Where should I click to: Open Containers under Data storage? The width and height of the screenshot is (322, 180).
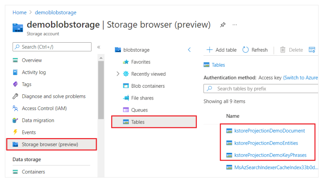34,172
